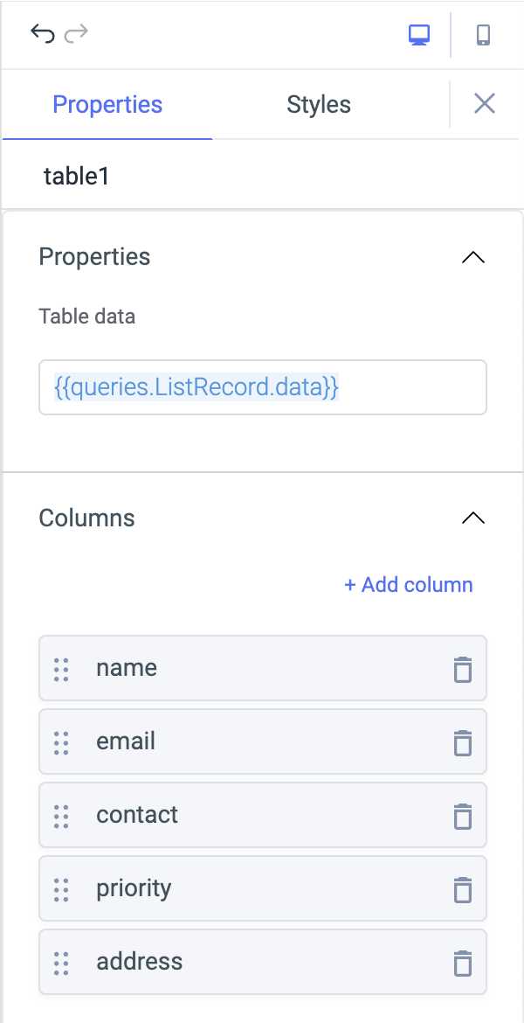Viewport: 524px width, 1023px height.
Task: Delete the email column using its trash icon
Action: coord(463,741)
